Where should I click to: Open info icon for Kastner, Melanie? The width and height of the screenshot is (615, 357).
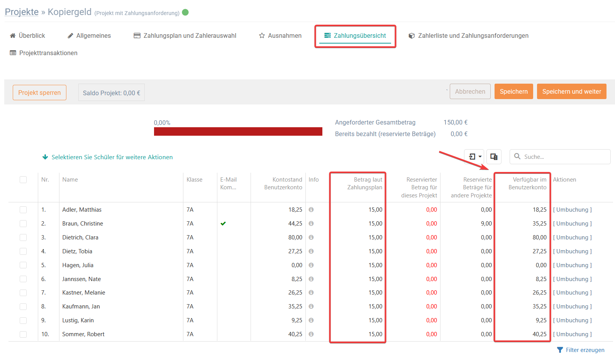click(311, 293)
